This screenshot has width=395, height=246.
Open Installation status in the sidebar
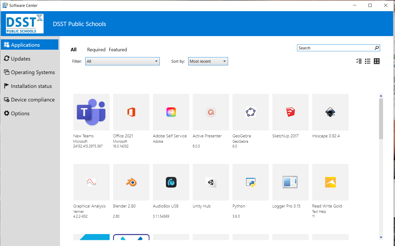(x=30, y=86)
